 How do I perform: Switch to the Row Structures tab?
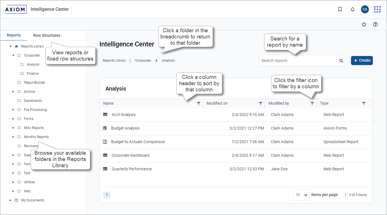(47, 35)
